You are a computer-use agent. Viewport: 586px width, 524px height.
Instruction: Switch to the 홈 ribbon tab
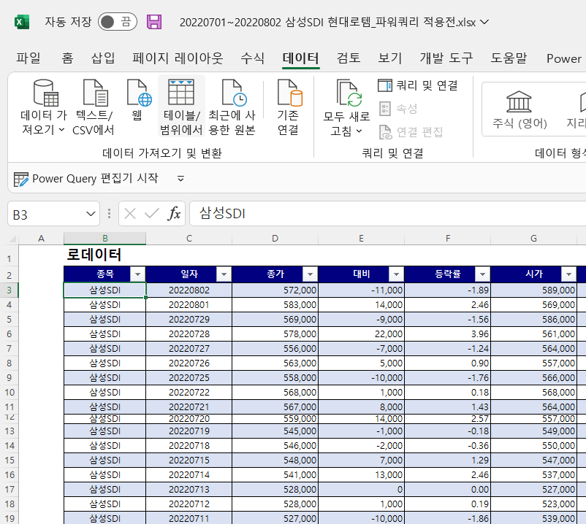68,58
